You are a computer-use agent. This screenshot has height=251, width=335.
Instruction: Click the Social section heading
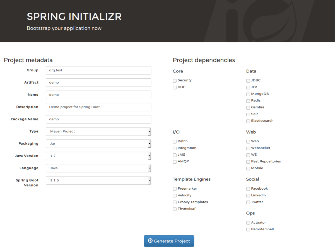pyautogui.click(x=252, y=179)
